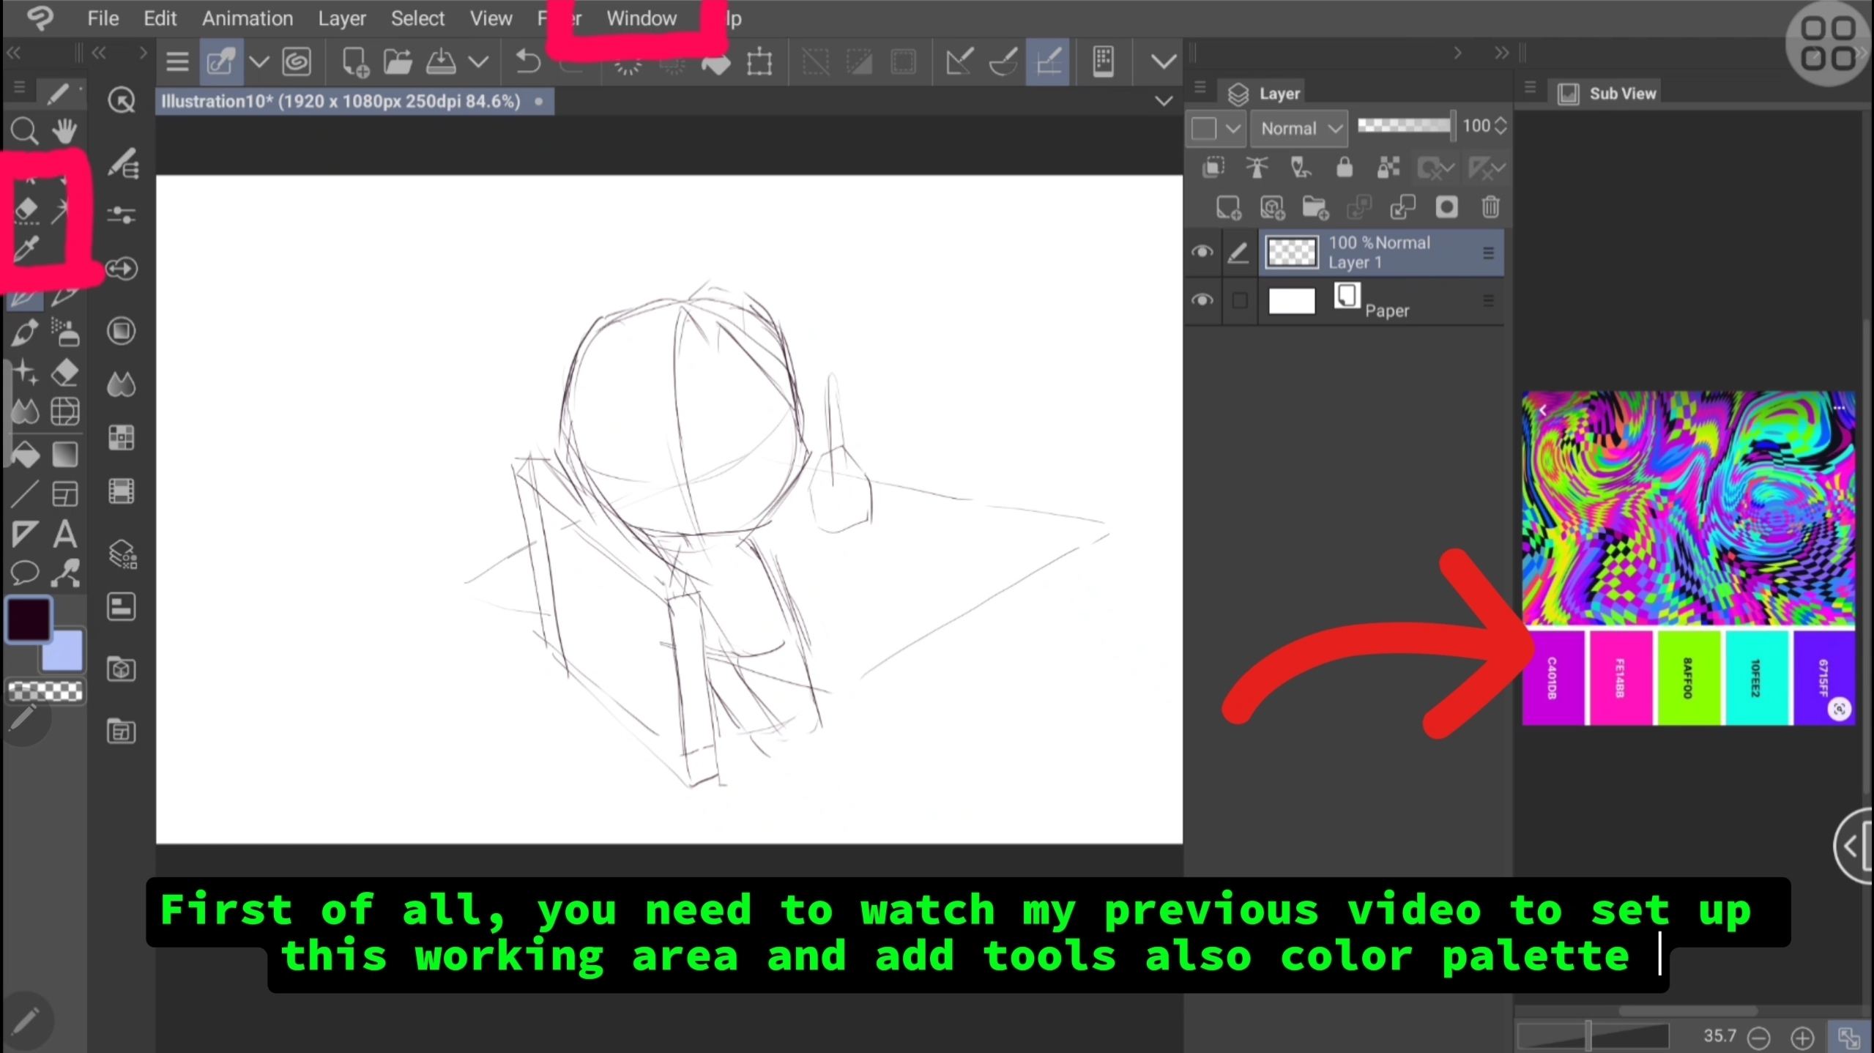The image size is (1874, 1053).
Task: Expand the canvas tab list chevron
Action: click(x=1163, y=101)
